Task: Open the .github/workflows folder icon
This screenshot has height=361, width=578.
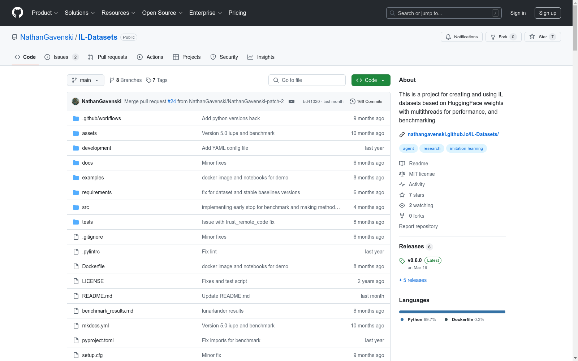Action: [x=76, y=118]
